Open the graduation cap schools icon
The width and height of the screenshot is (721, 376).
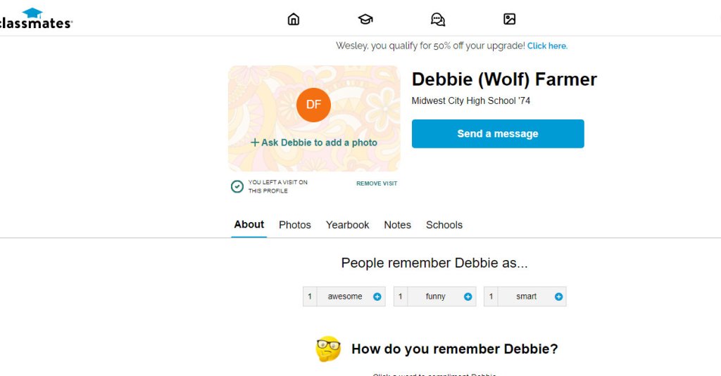(x=365, y=19)
